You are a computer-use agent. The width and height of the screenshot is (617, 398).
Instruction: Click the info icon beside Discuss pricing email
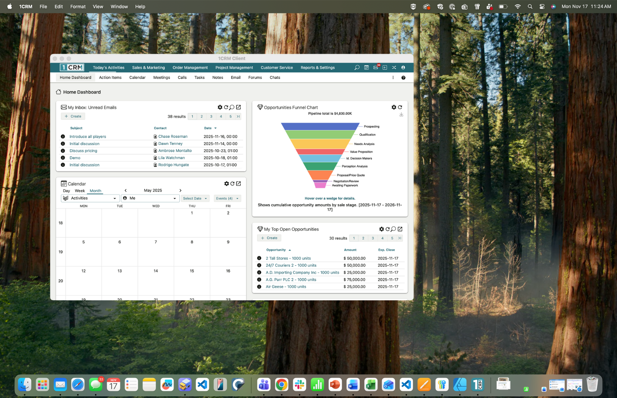tap(63, 151)
